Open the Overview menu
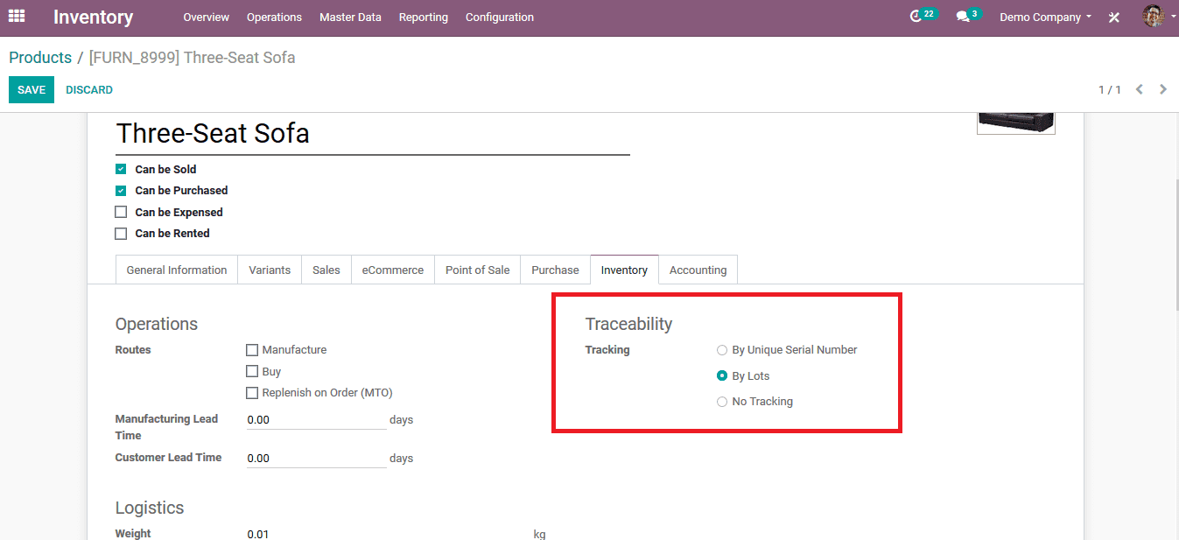1179x540 pixels. tap(207, 18)
